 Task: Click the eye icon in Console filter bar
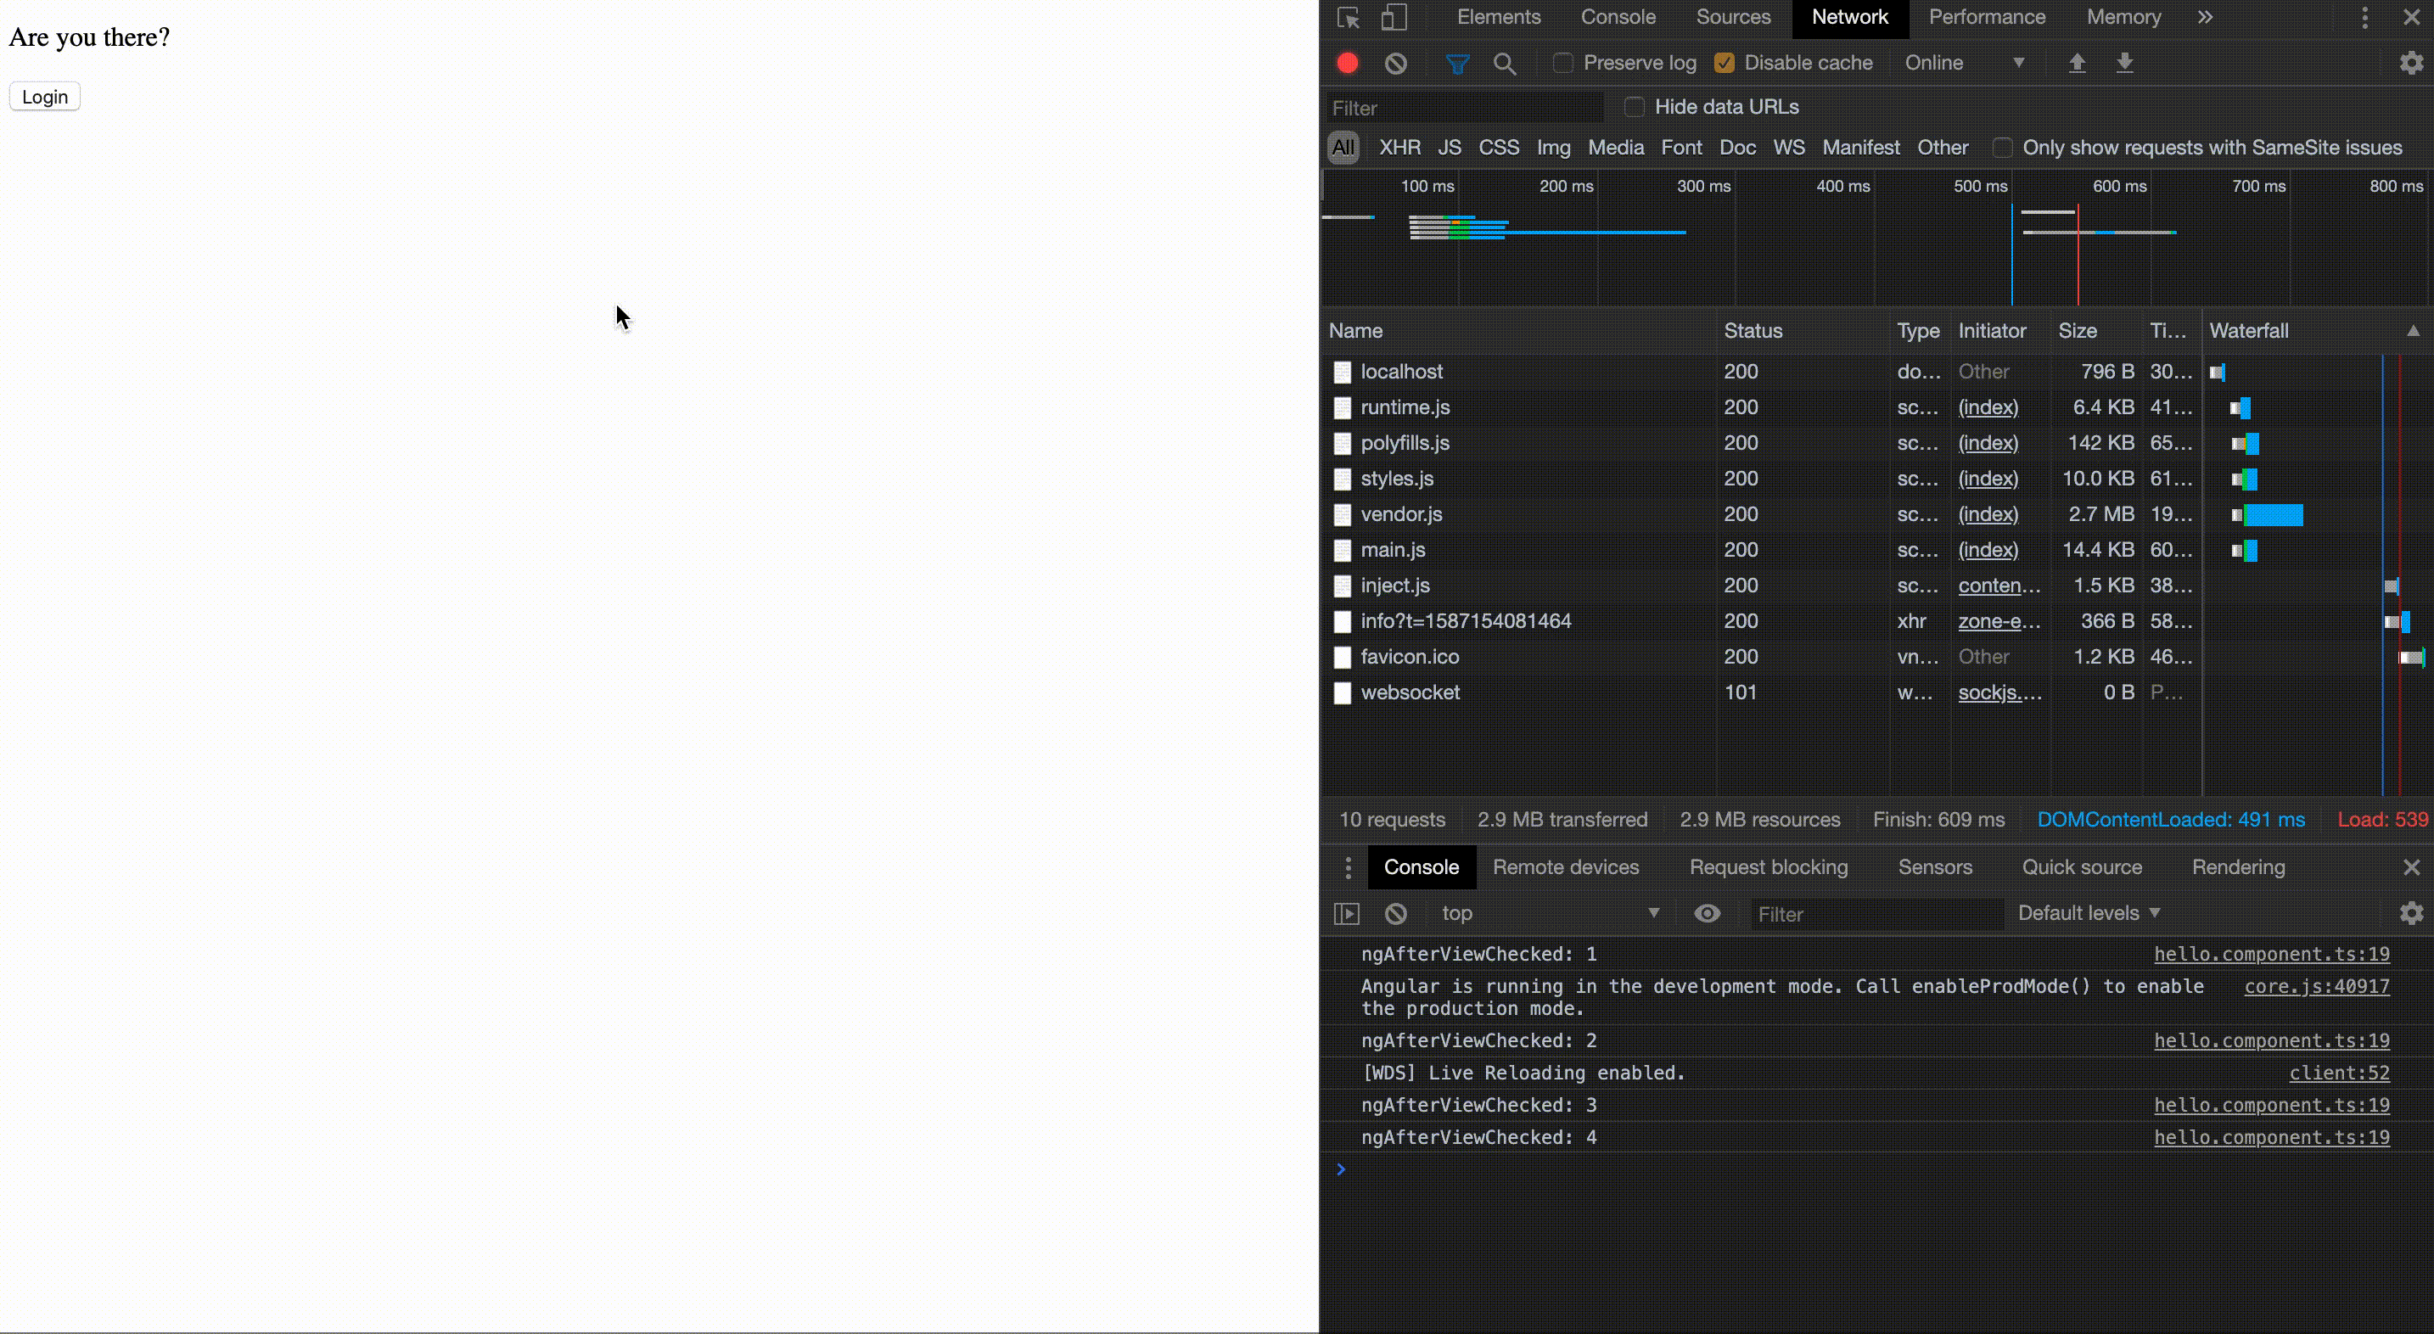tap(1708, 911)
